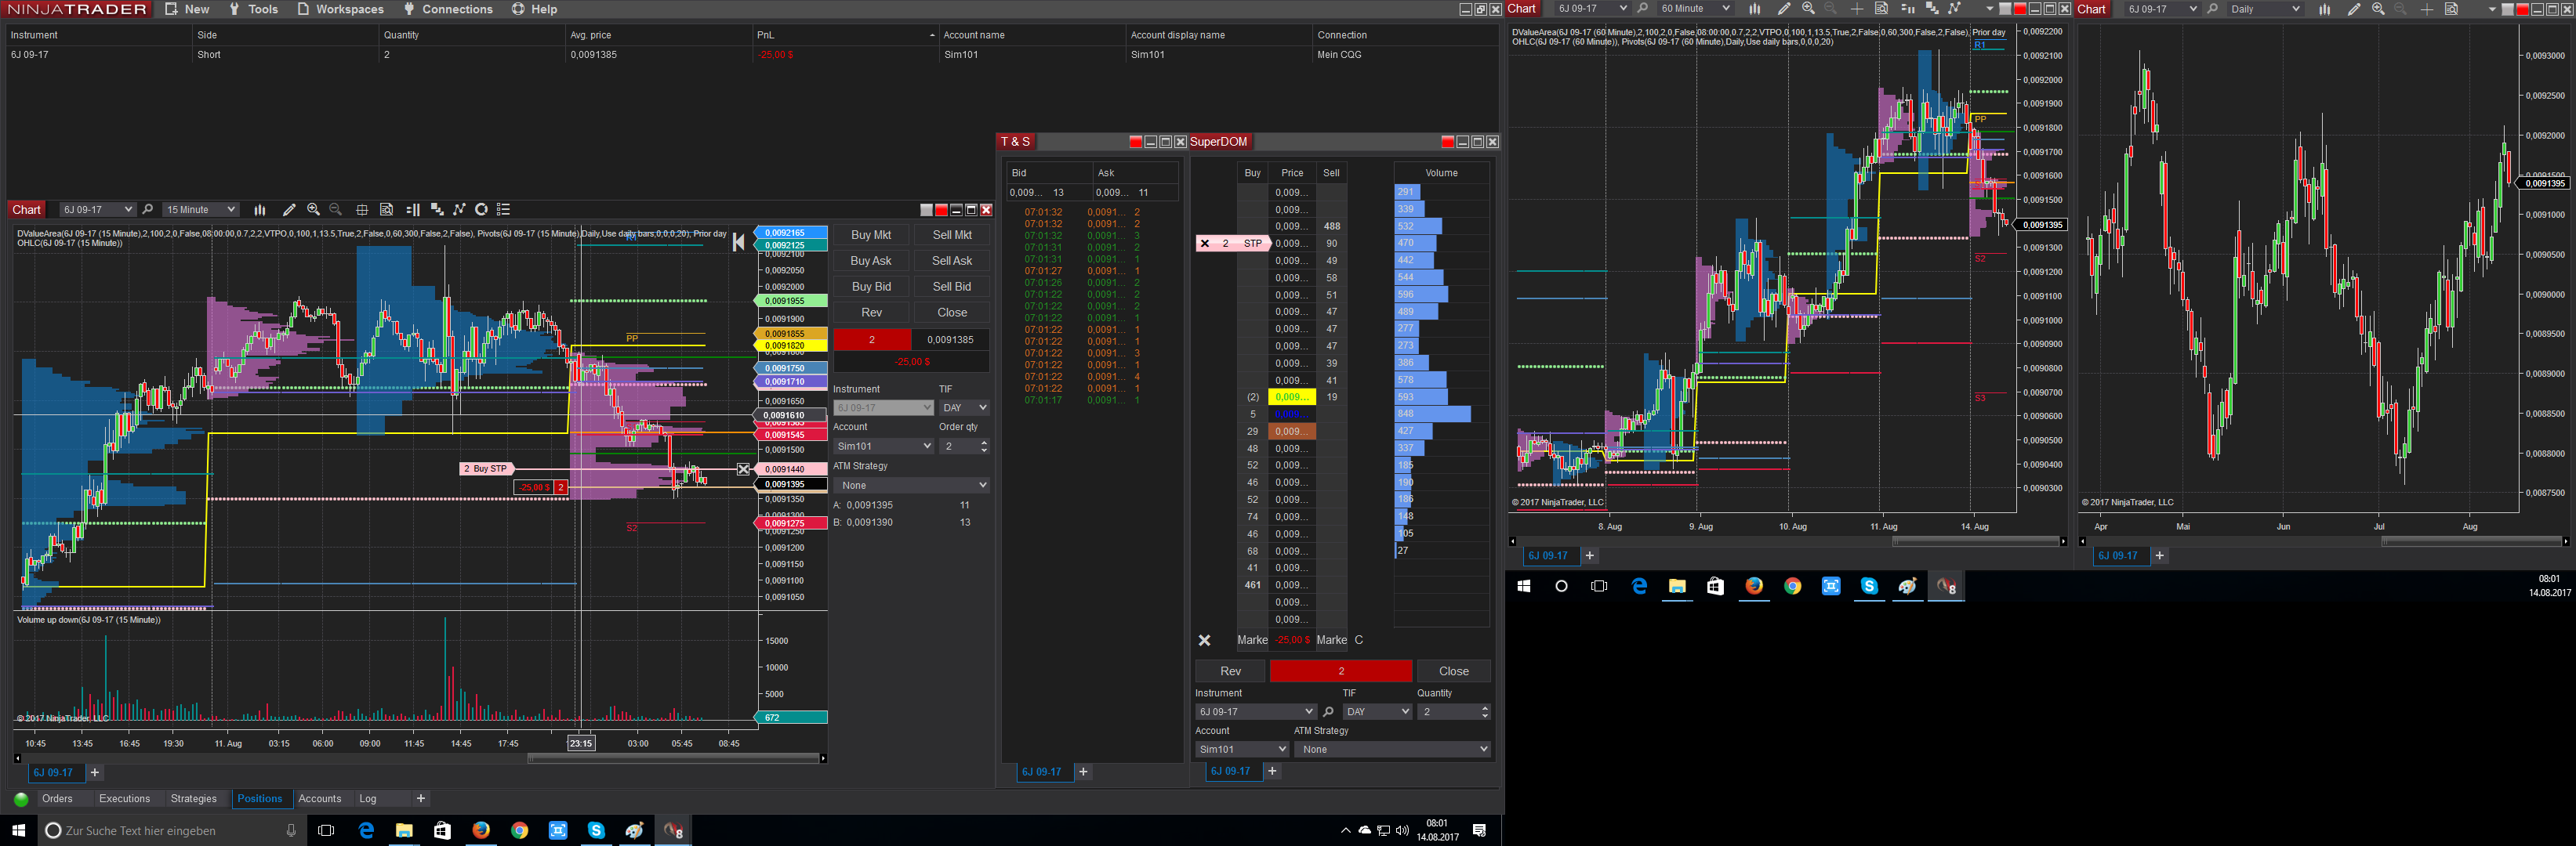2576x846 pixels.
Task: Open properties list icon in 15 Minute chart
Action: (x=504, y=210)
